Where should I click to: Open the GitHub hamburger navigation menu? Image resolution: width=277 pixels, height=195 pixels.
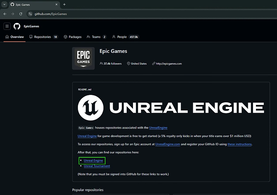point(7,26)
